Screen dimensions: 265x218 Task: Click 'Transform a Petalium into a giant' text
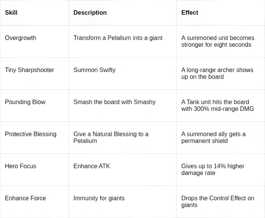(118, 38)
